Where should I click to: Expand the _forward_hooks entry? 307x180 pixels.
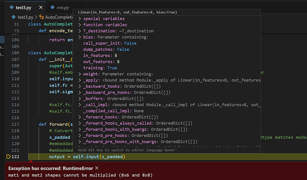click(80, 118)
